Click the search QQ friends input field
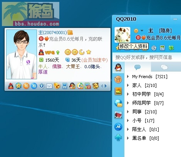Viewport: 181px width, 157px height. pyautogui.click(x=147, y=57)
